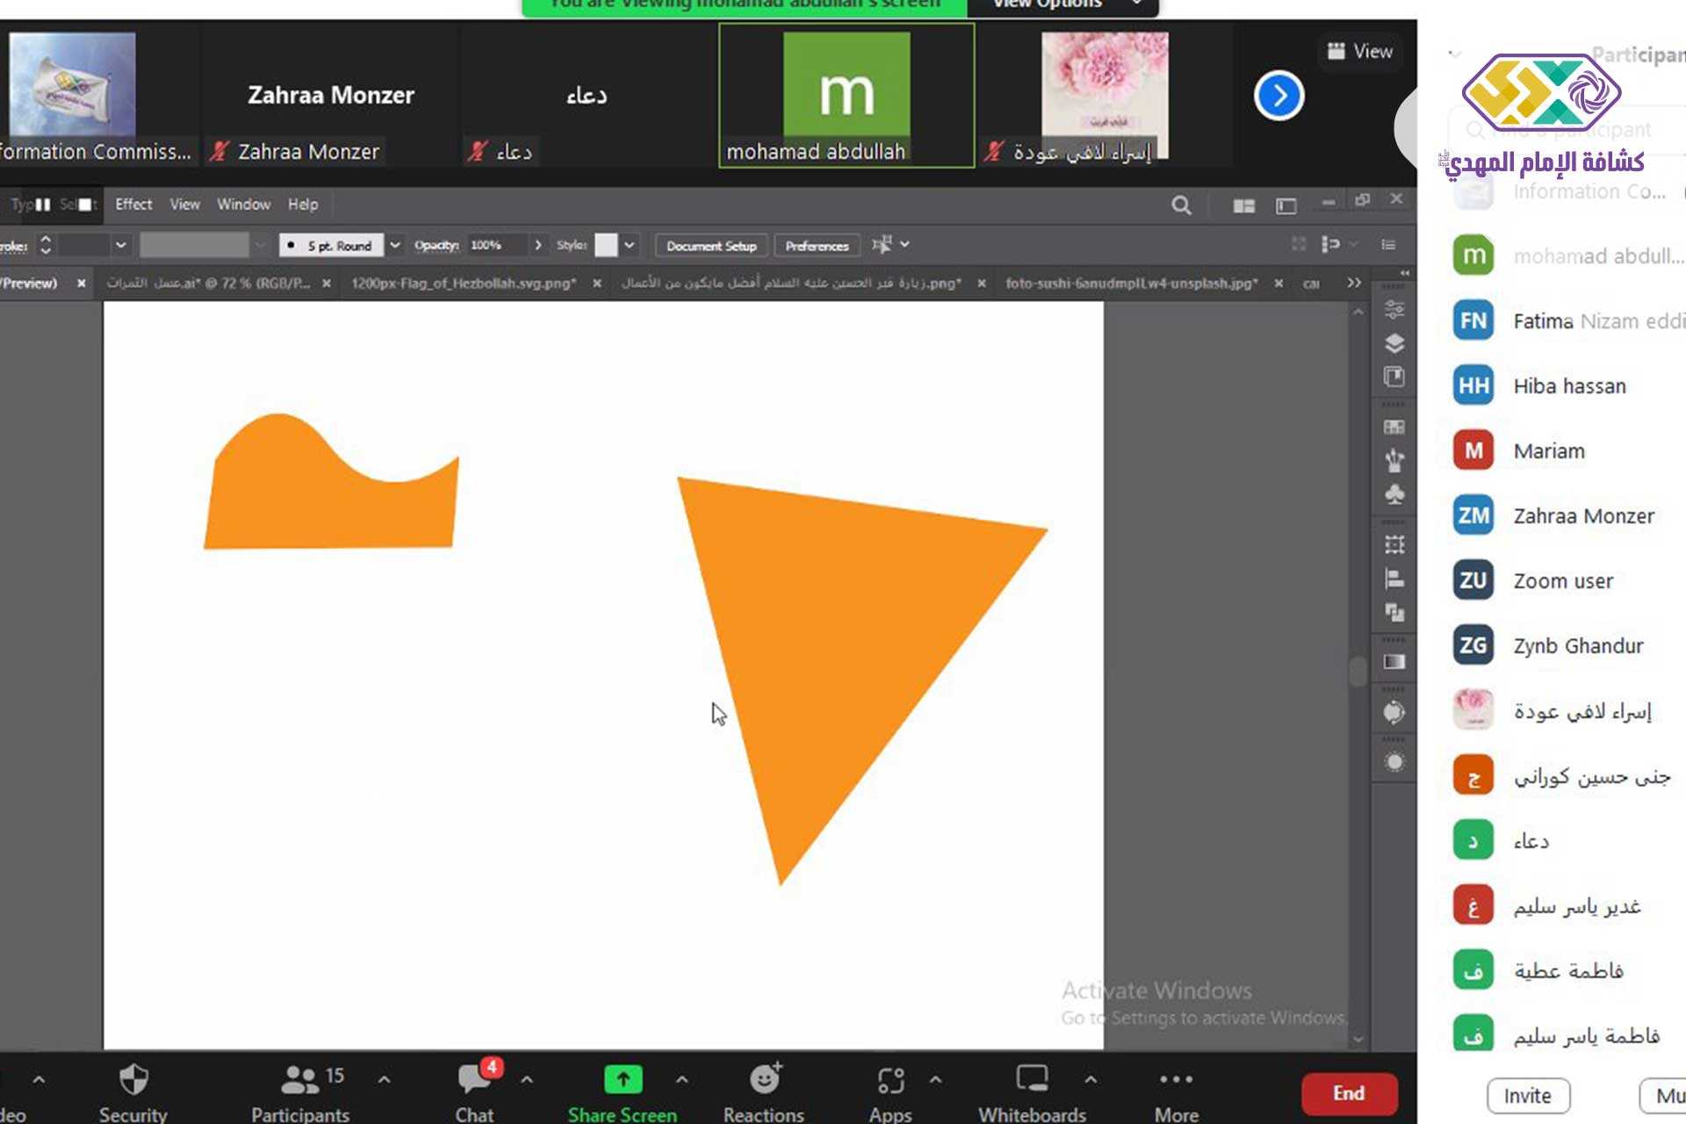The image size is (1686, 1124).
Task: Open the Align panel icon
Action: (x=1394, y=579)
